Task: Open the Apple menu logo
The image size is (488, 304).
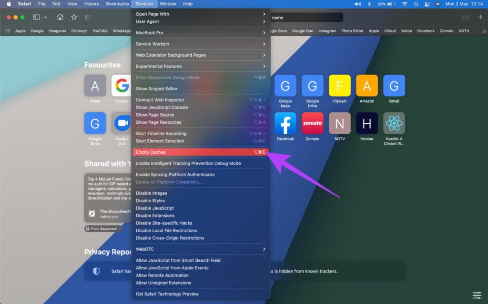Action: [9, 4]
